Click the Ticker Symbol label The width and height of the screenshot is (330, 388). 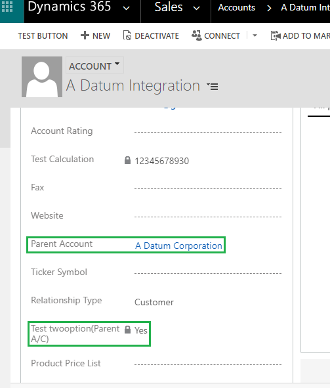pos(59,272)
